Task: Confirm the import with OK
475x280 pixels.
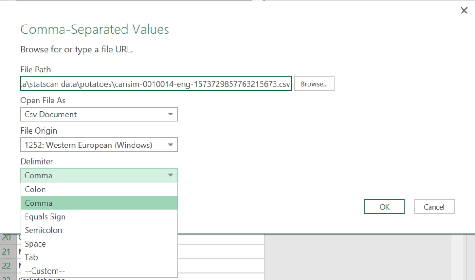Action: click(x=385, y=207)
